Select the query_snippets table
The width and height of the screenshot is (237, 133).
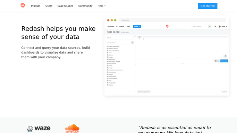113,79
